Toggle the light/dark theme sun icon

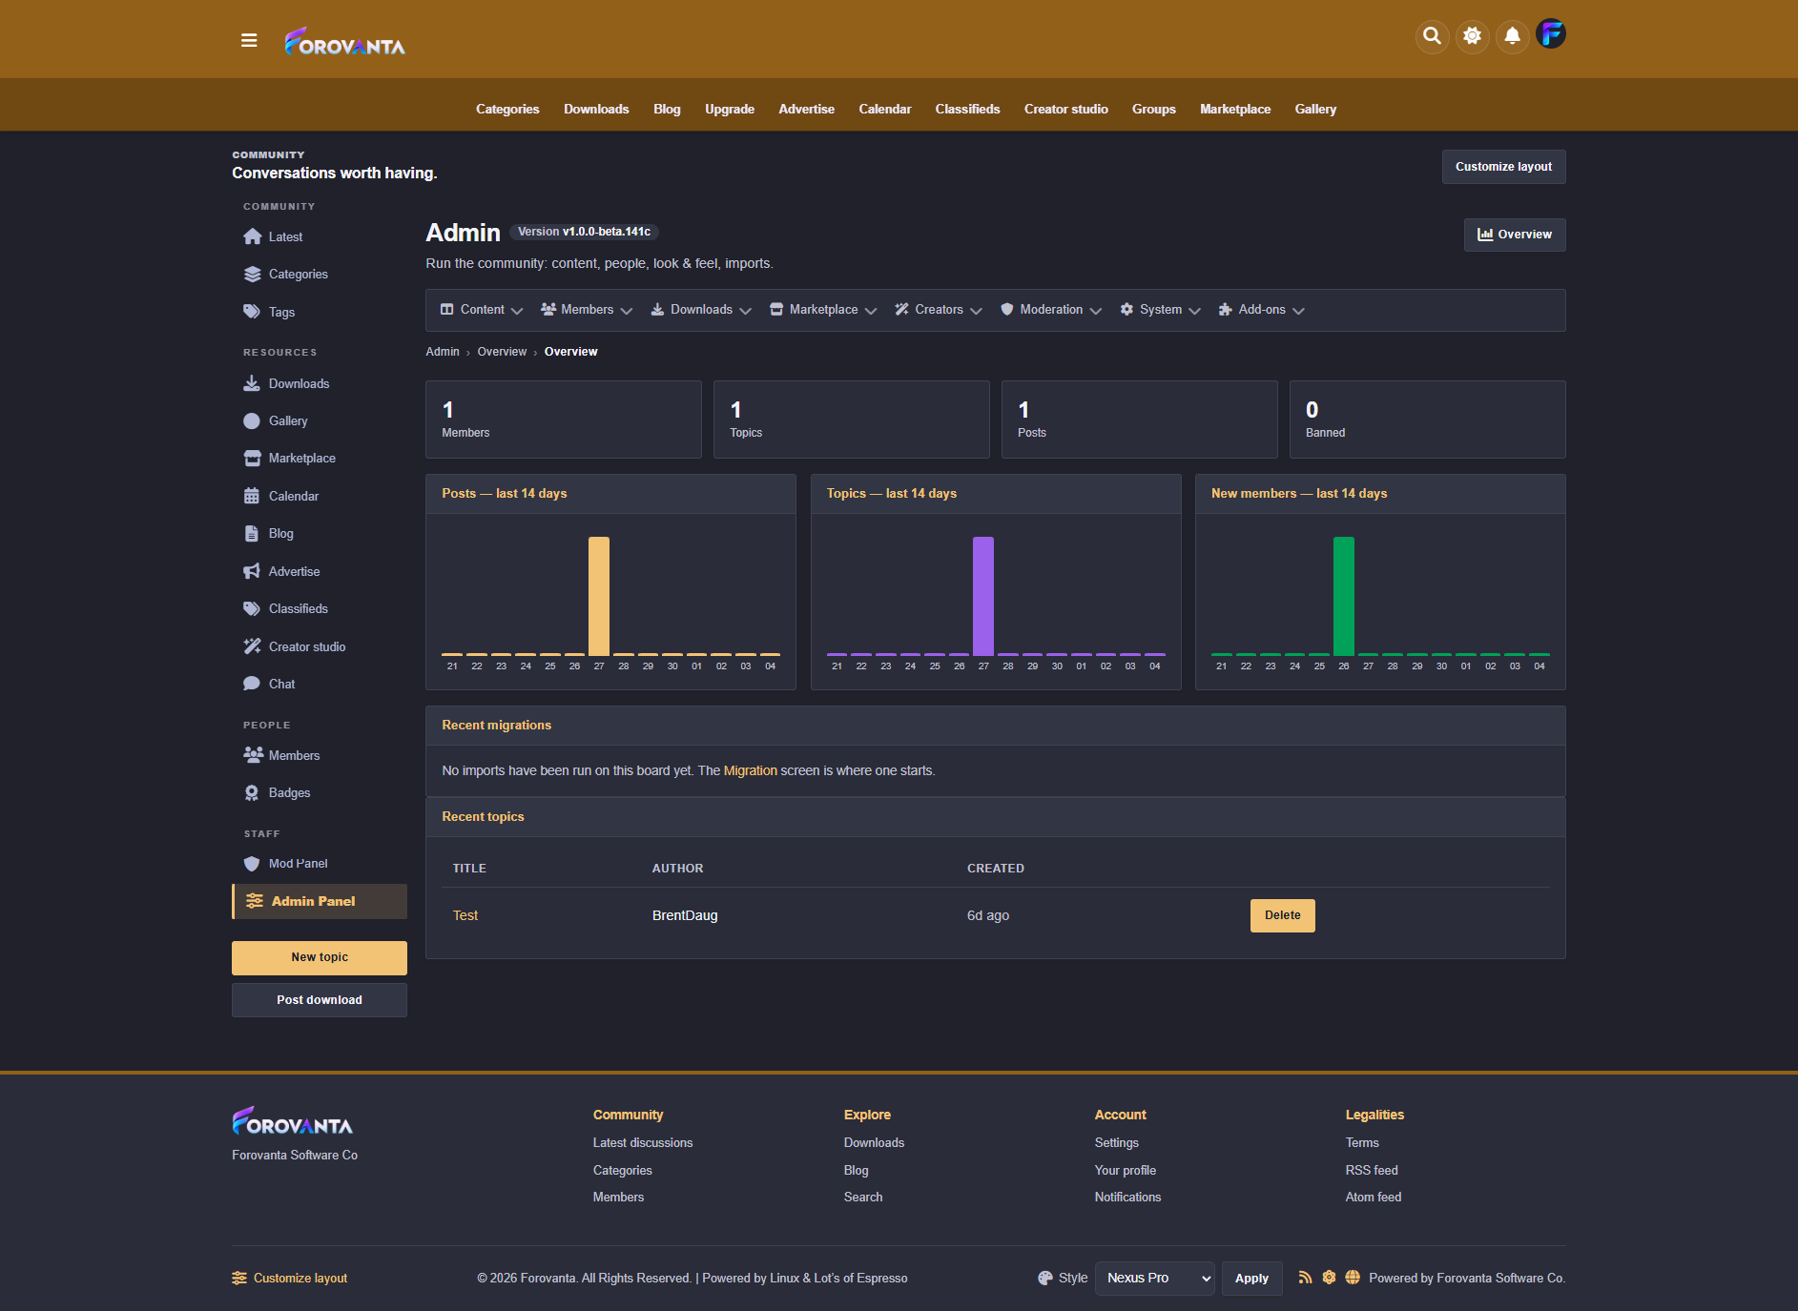(1472, 36)
